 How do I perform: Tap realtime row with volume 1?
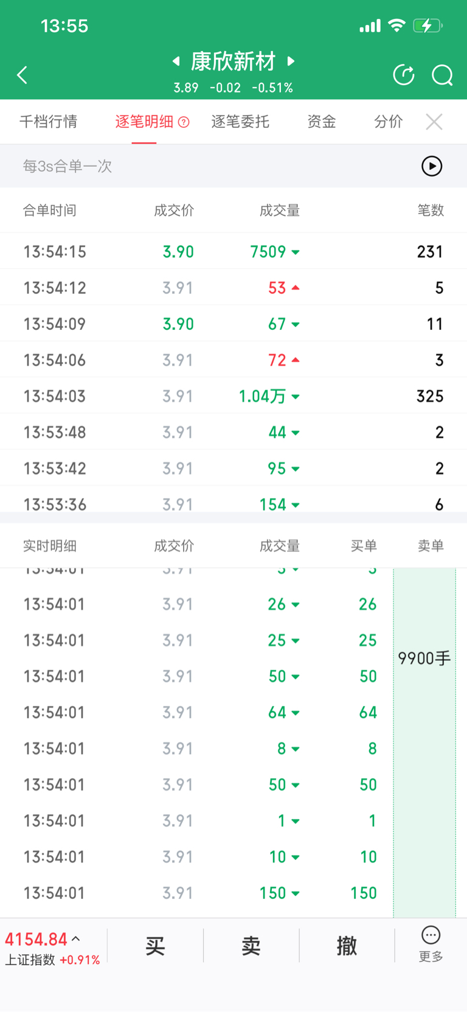tap(196, 821)
